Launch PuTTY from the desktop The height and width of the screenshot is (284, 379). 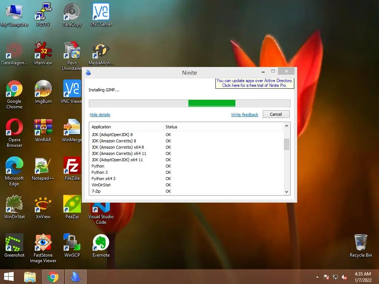[x=43, y=15]
